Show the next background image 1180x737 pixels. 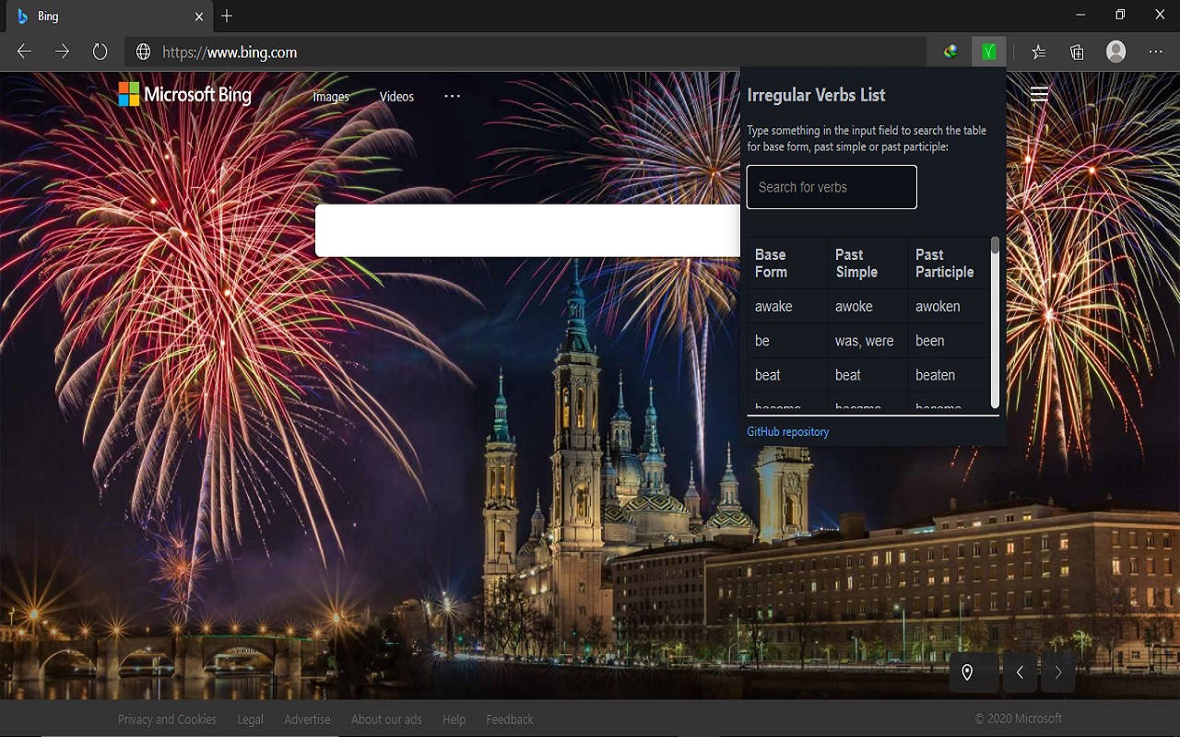pyautogui.click(x=1058, y=673)
